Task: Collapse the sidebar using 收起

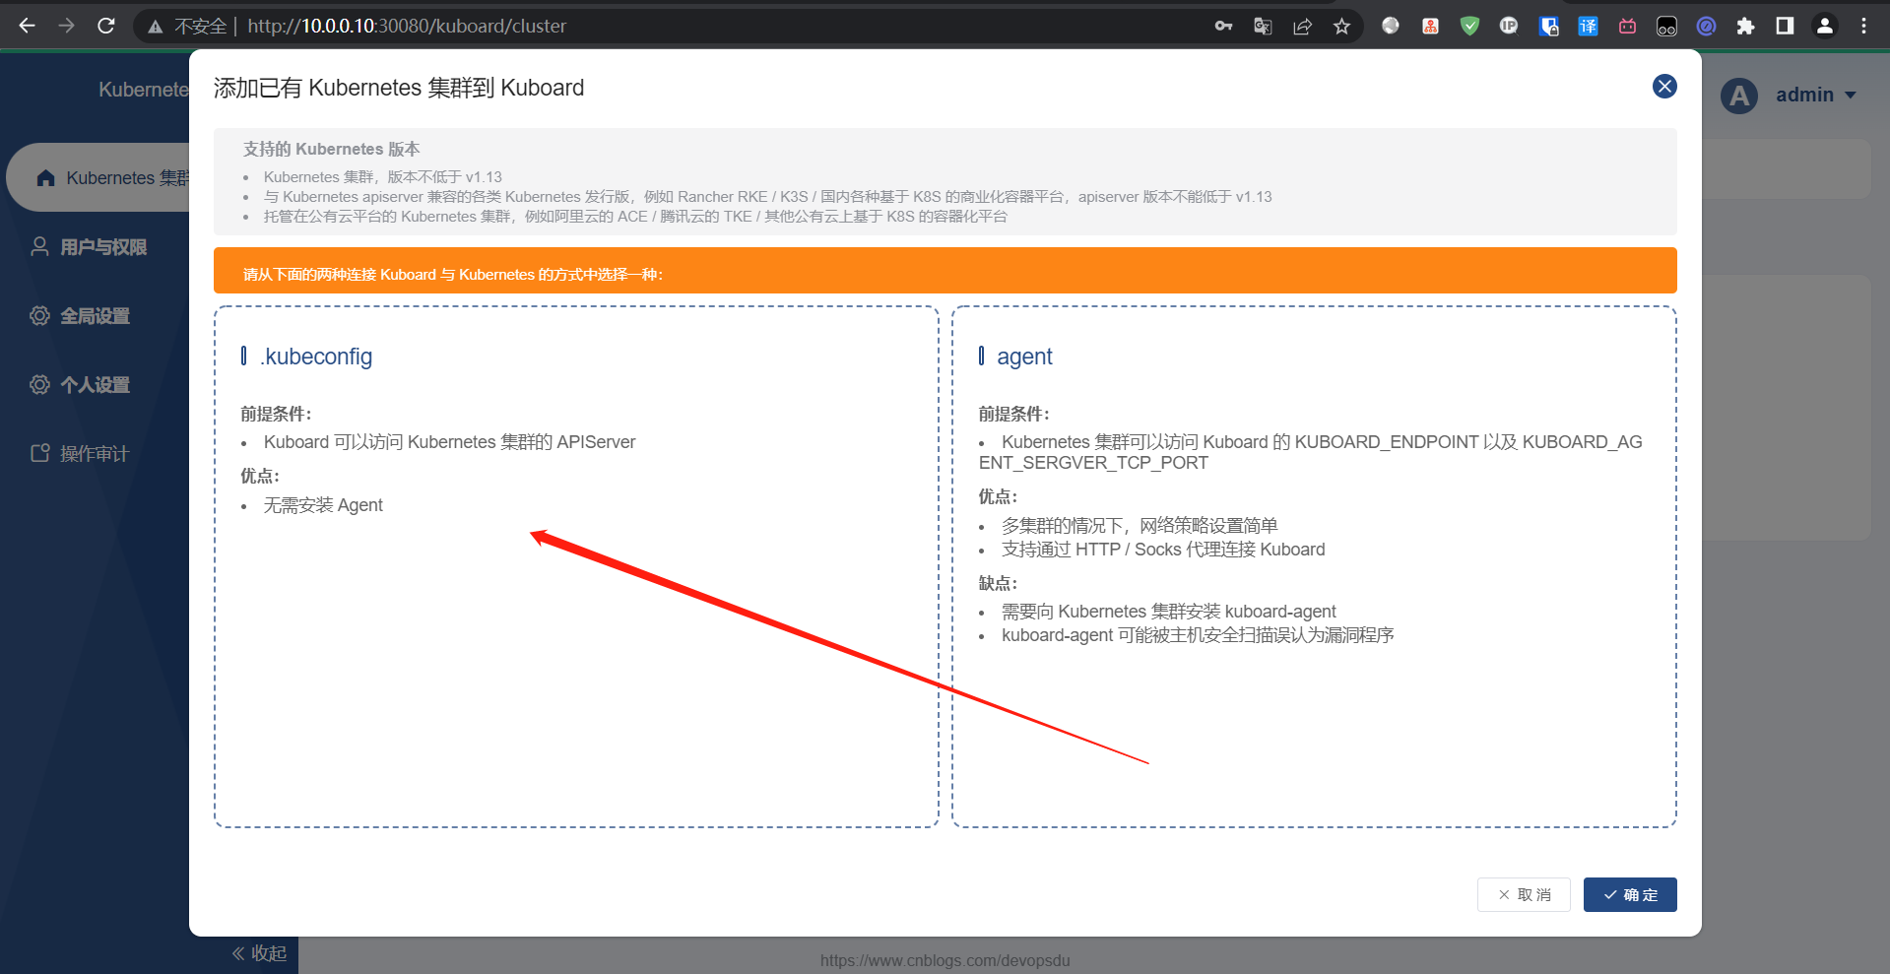Action: click(x=259, y=953)
